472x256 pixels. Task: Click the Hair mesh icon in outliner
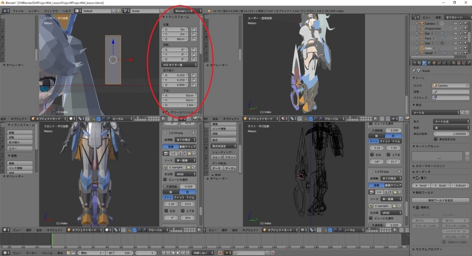point(422,43)
